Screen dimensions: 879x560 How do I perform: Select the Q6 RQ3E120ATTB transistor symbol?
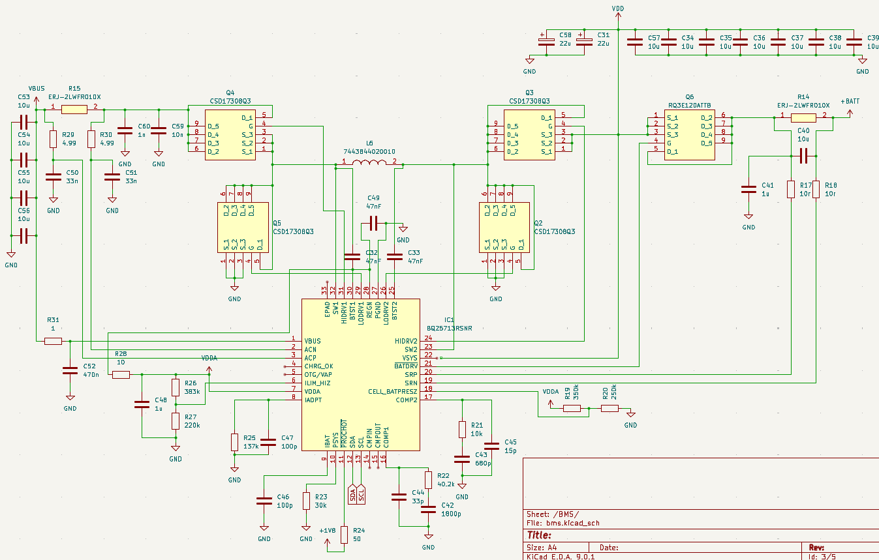coord(689,134)
